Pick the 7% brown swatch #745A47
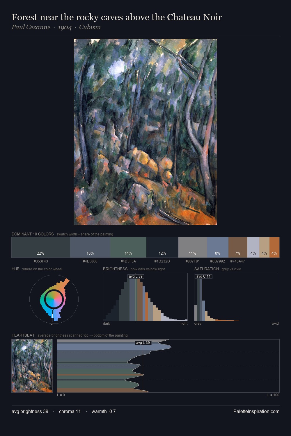This screenshot has height=436, width=291. tap(238, 247)
